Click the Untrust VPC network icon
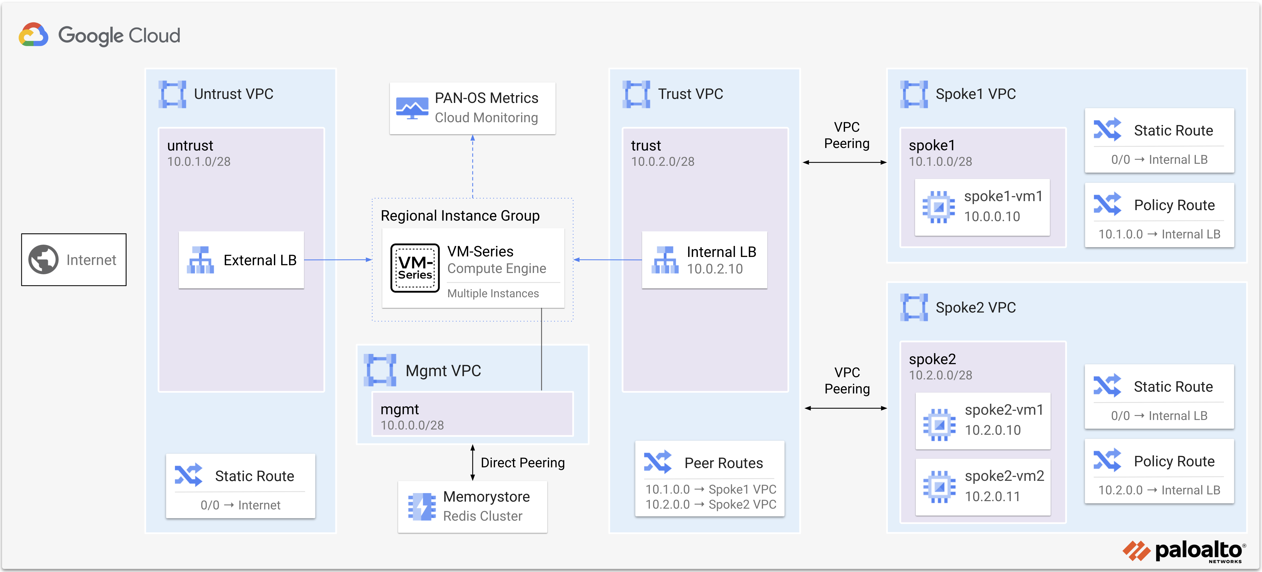Image resolution: width=1262 pixels, height=572 pixels. (x=172, y=94)
